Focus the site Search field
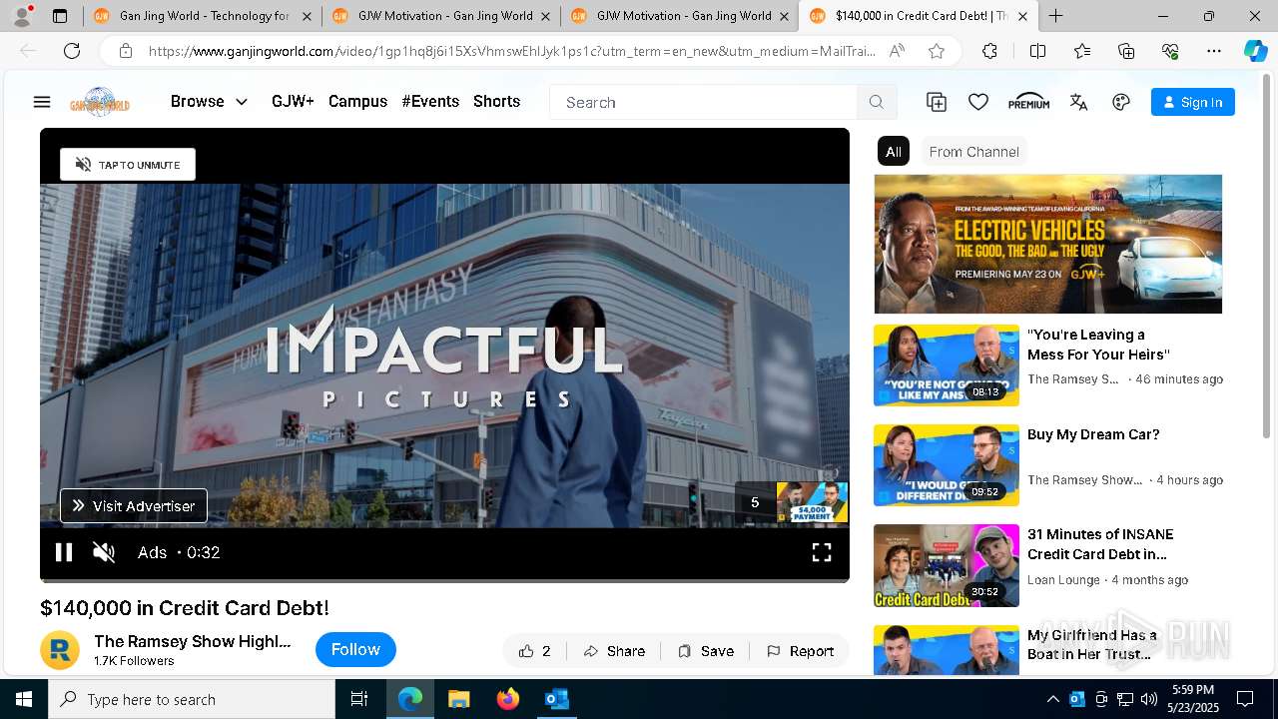Image resolution: width=1278 pixels, height=719 pixels. pos(703,102)
